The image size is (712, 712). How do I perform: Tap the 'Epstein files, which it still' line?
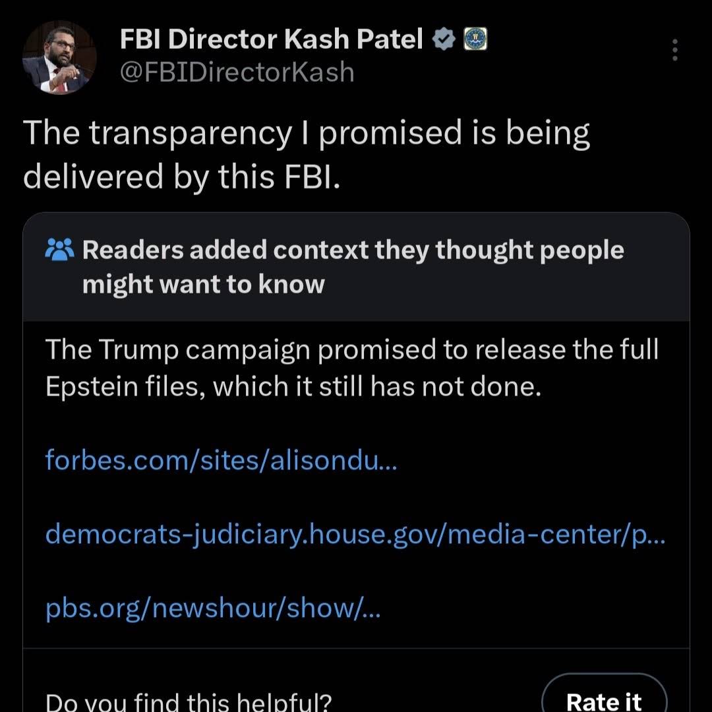[x=293, y=387]
